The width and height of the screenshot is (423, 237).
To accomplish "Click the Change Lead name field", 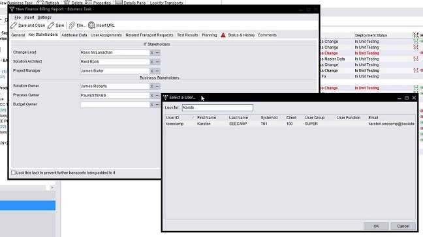I will pos(115,53).
